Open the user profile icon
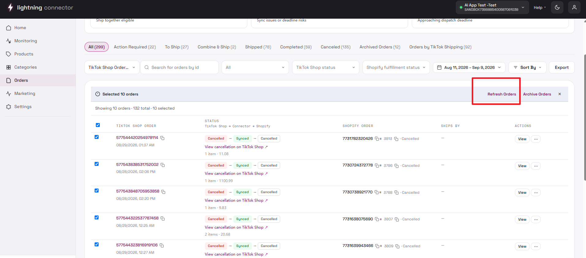Viewport: 586px width, 258px height. [x=574, y=7]
